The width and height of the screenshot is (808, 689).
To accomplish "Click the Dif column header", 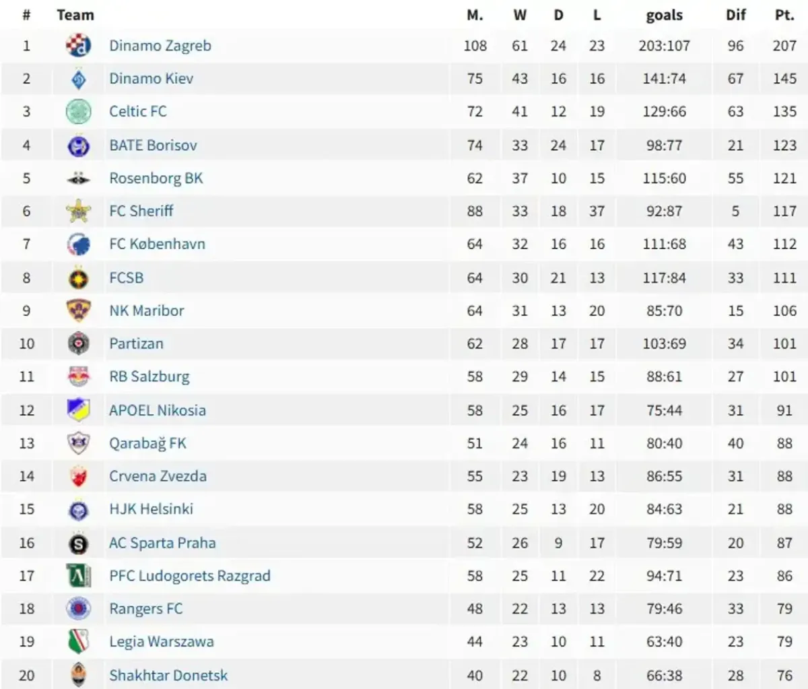I will tap(735, 15).
